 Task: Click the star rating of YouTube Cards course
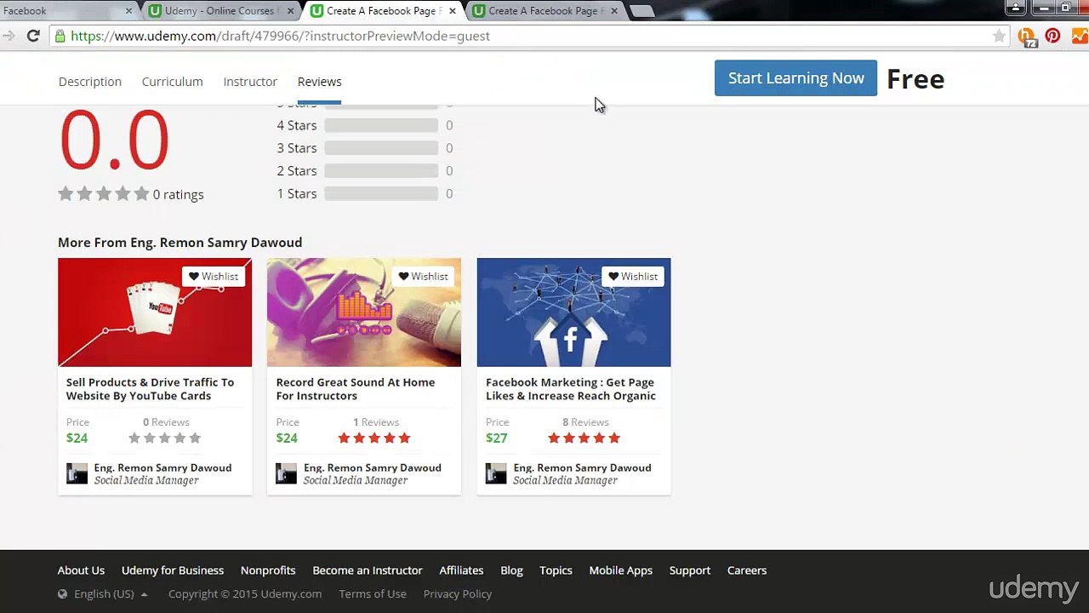[165, 438]
